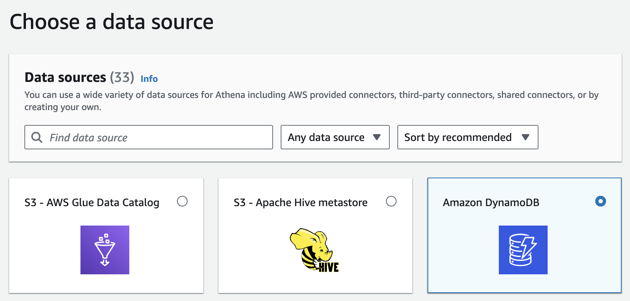Click the S3 - Apache Hive metastore title
Image resolution: width=630 pixels, height=301 pixels.
[x=301, y=203]
